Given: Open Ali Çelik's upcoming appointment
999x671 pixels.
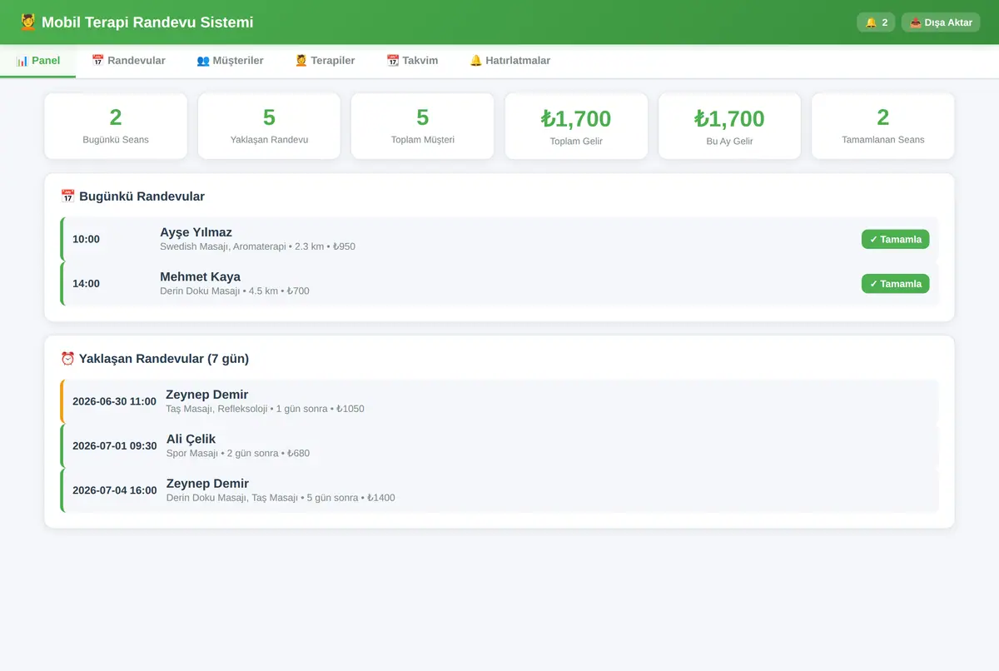Looking at the screenshot, I should (499, 445).
